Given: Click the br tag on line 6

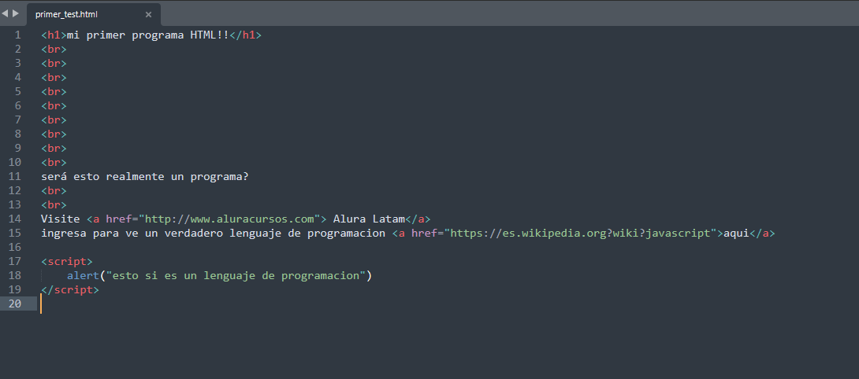Looking at the screenshot, I should pyautogui.click(x=54, y=106).
